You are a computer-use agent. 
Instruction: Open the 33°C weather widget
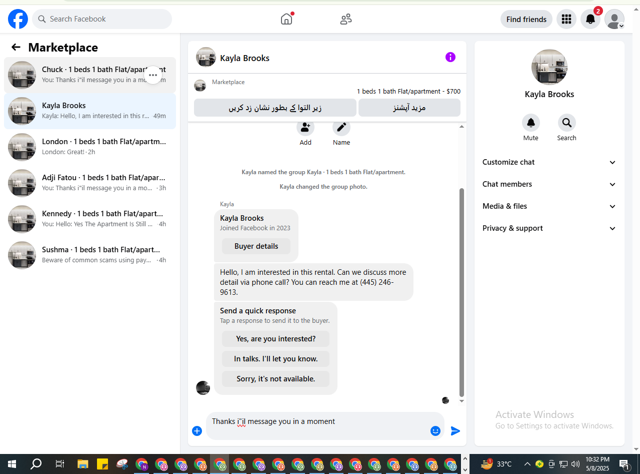[496, 464]
